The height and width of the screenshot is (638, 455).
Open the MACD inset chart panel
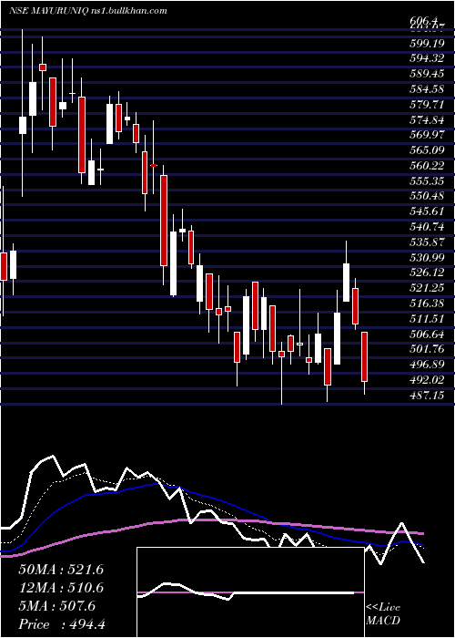(x=250, y=592)
